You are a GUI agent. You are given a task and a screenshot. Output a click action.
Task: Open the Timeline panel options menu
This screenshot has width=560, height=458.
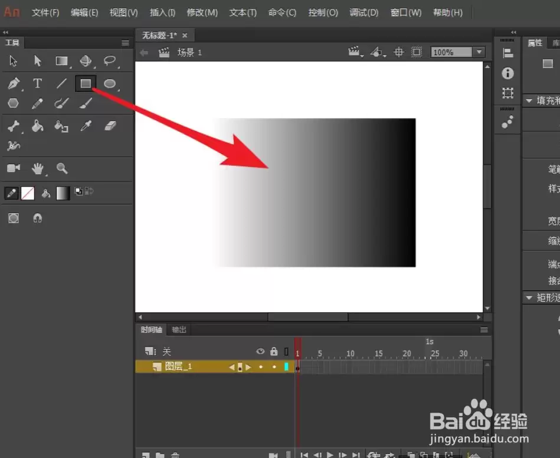[484, 330]
